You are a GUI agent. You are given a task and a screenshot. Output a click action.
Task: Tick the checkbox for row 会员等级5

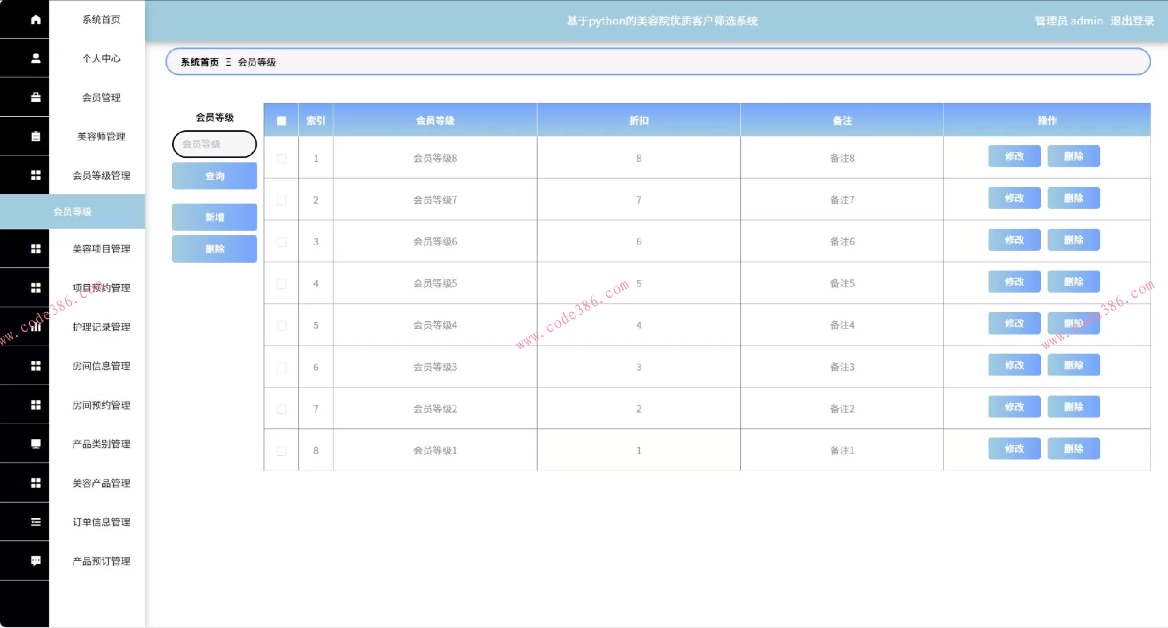281,284
